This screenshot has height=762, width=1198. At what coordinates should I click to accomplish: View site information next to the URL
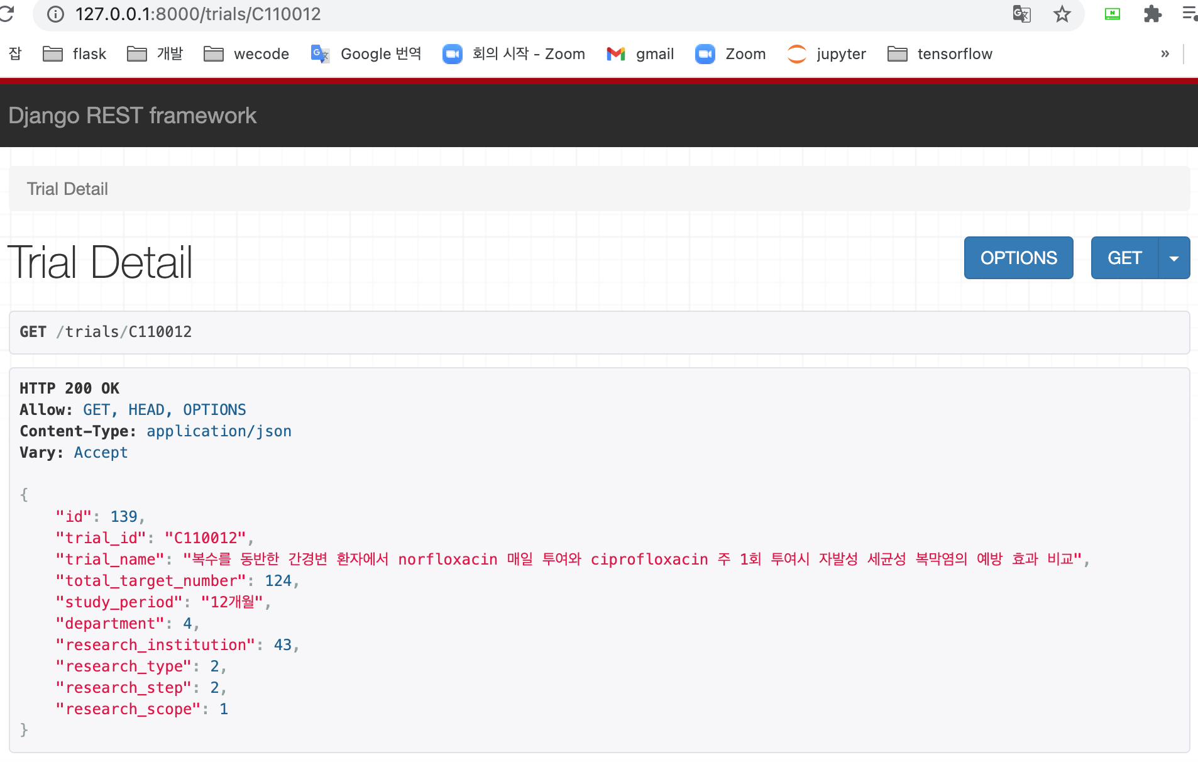(x=55, y=14)
